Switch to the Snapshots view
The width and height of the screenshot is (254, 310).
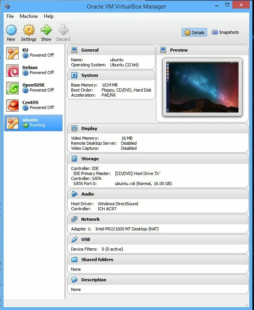225,32
